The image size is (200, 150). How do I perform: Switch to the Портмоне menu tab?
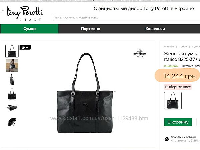[90, 29]
